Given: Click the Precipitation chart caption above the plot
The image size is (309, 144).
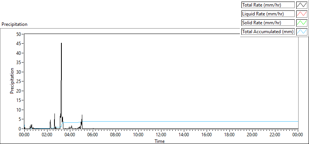Looking at the screenshot, I should (x=14, y=24).
